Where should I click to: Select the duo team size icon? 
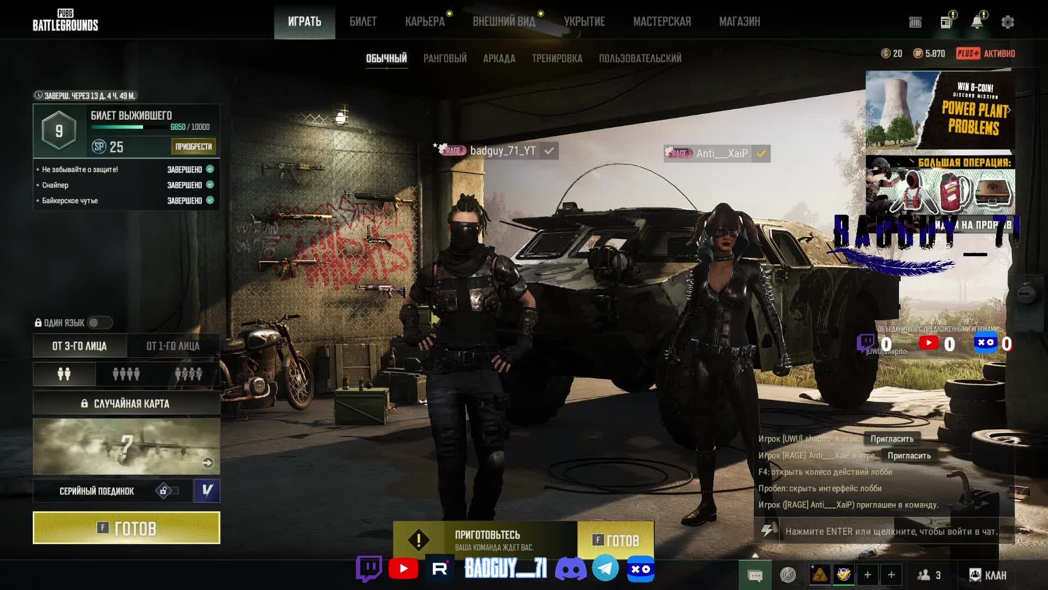click(64, 374)
